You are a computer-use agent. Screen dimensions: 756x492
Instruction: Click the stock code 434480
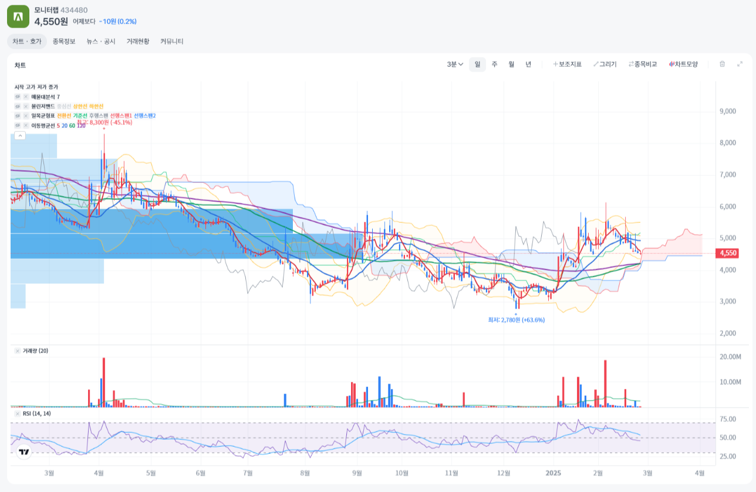(x=74, y=10)
